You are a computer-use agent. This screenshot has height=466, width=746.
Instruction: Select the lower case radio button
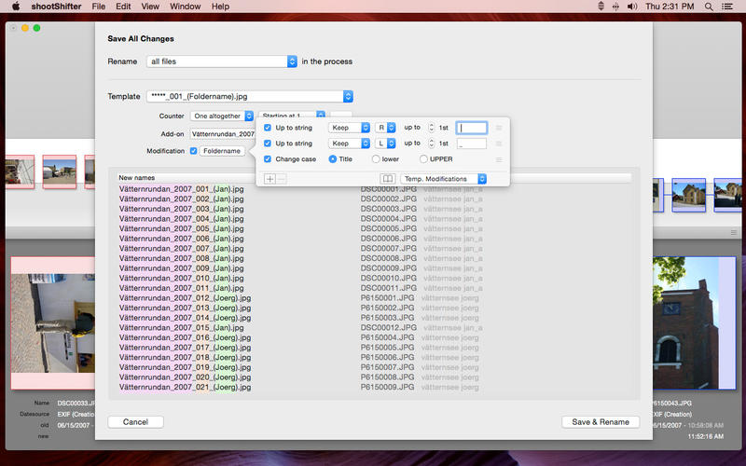376,159
